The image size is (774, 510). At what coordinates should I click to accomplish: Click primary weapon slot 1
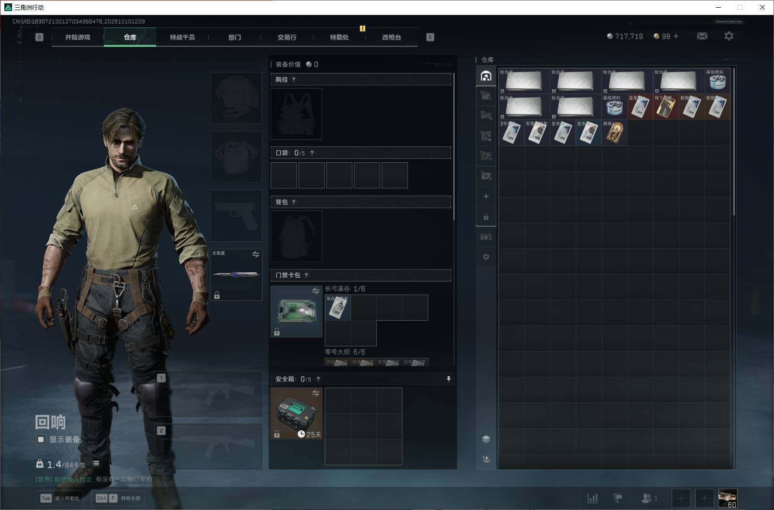[209, 394]
